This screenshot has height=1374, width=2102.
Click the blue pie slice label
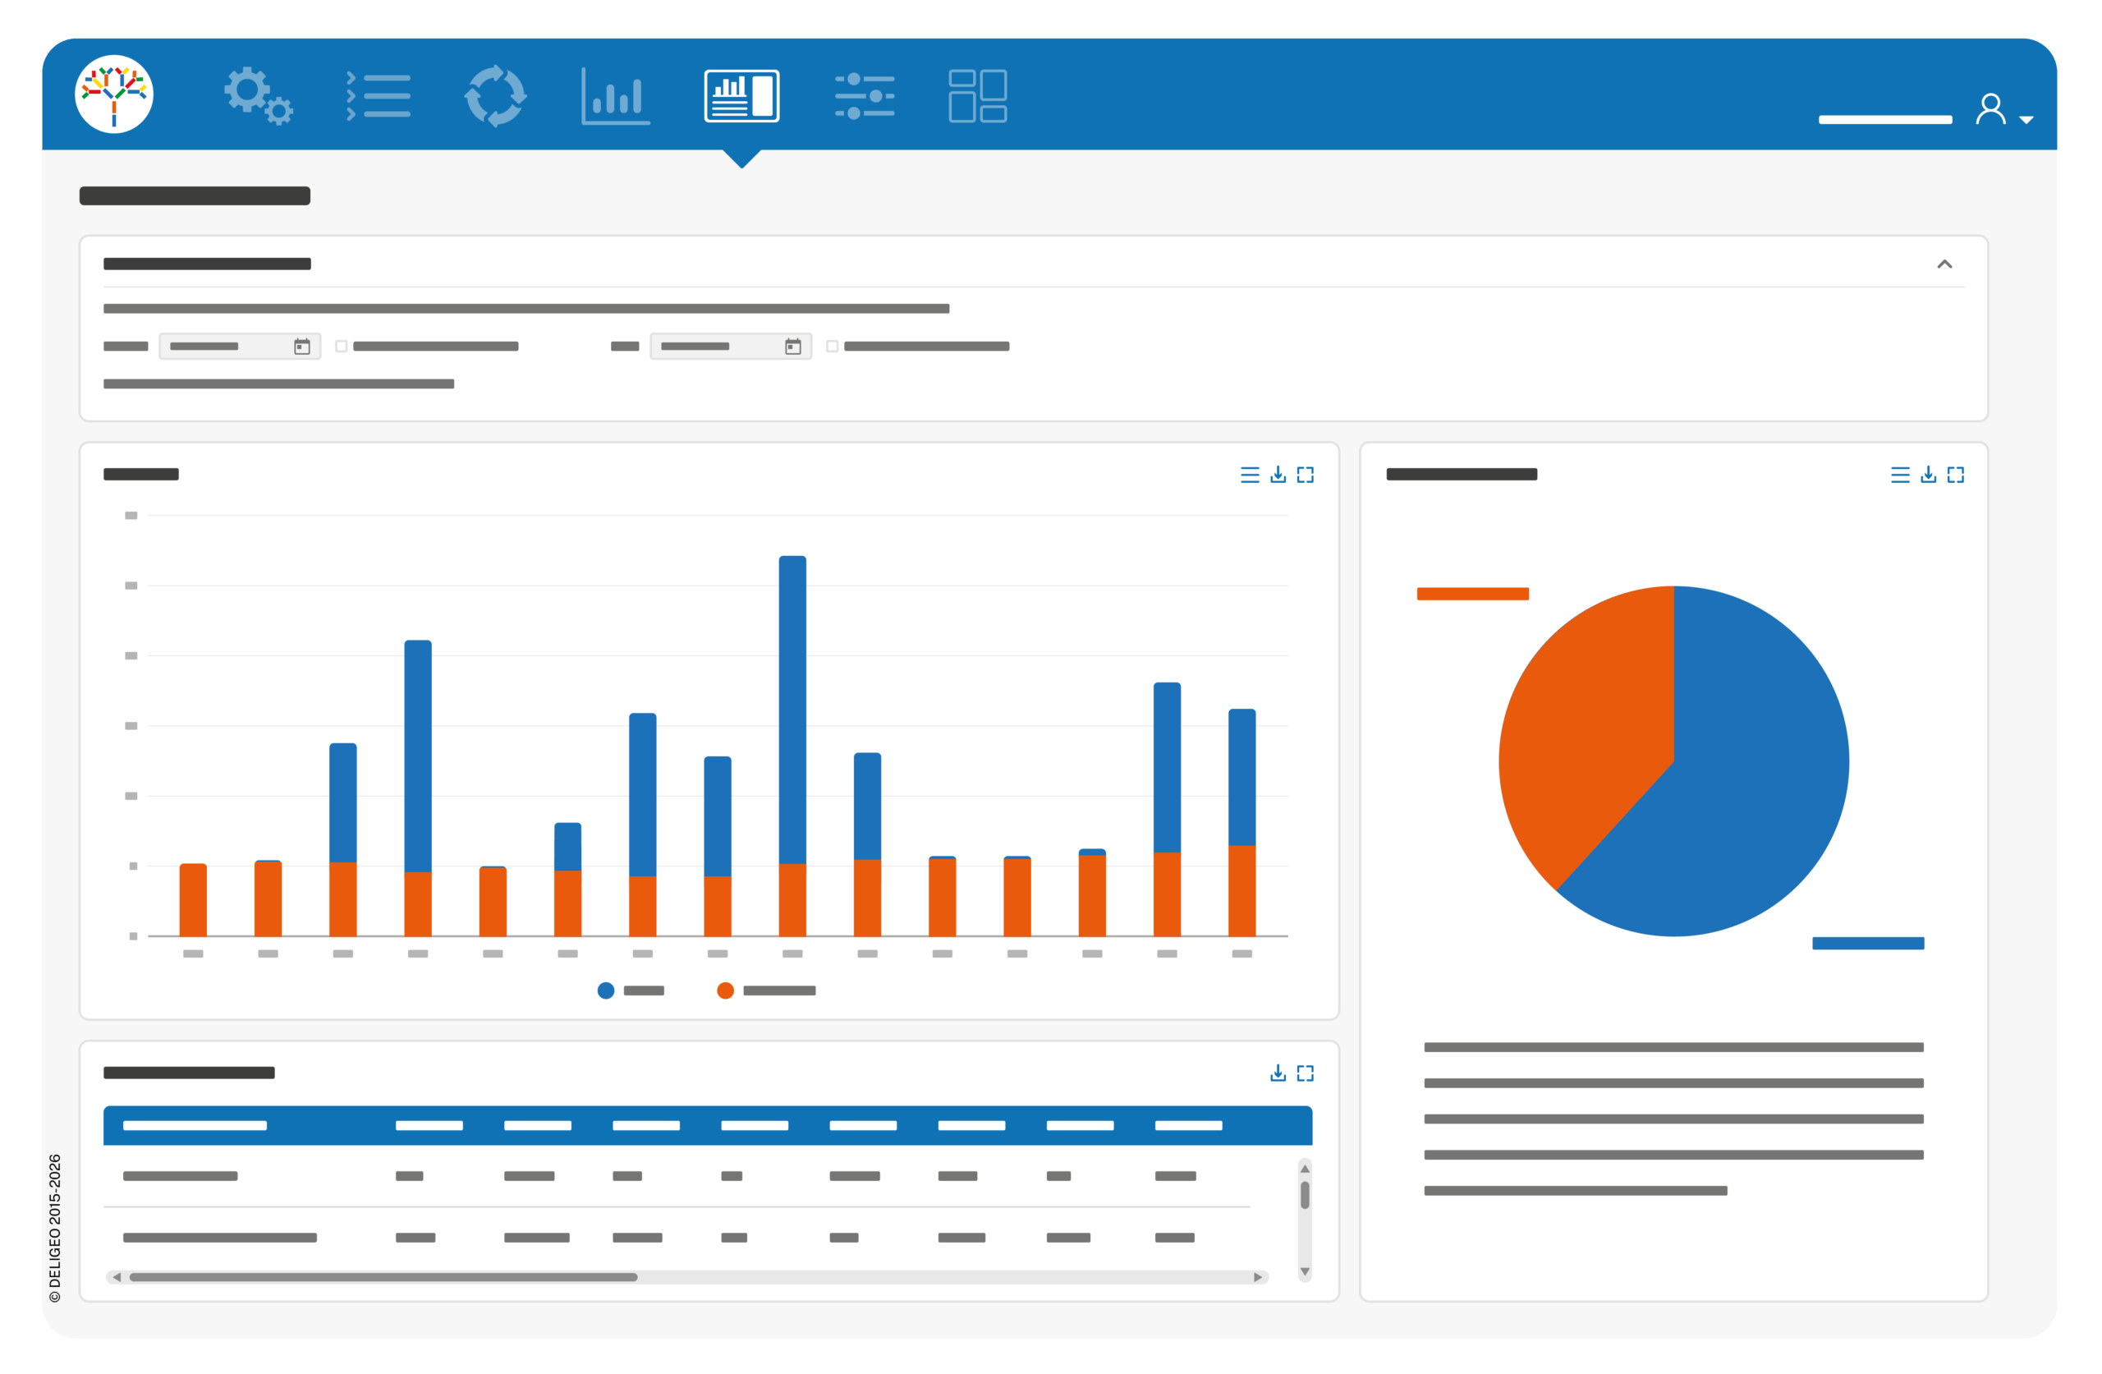(x=1868, y=944)
